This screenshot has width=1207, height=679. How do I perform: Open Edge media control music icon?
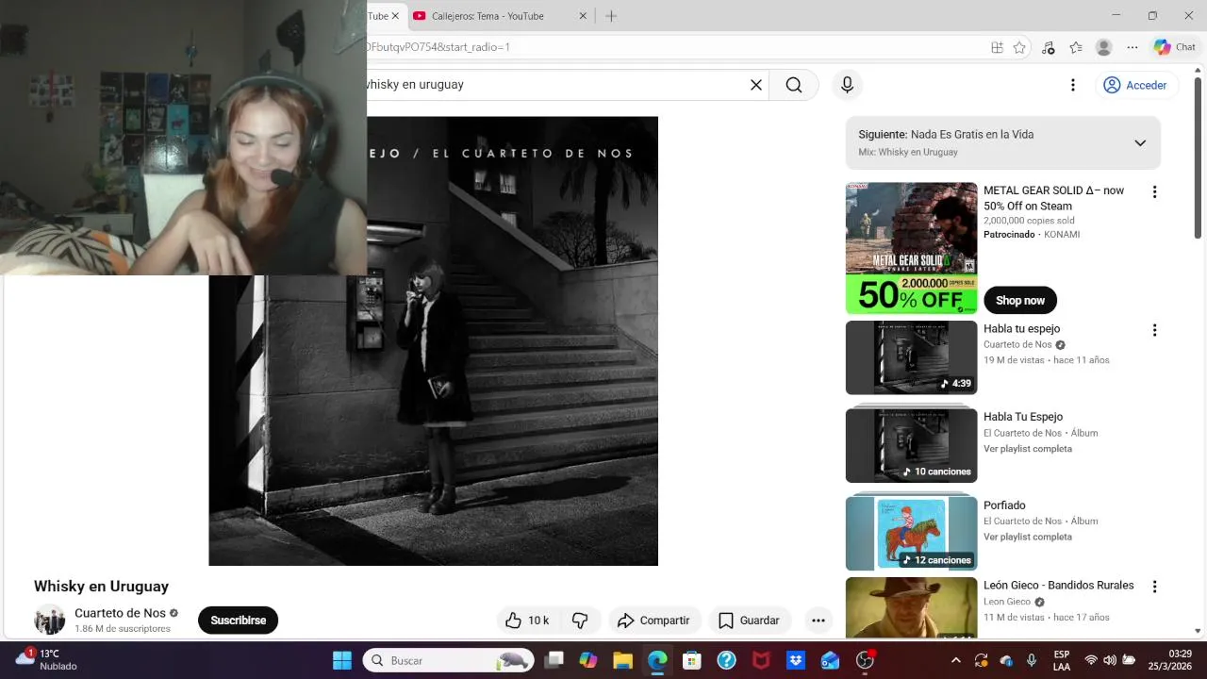1049,47
